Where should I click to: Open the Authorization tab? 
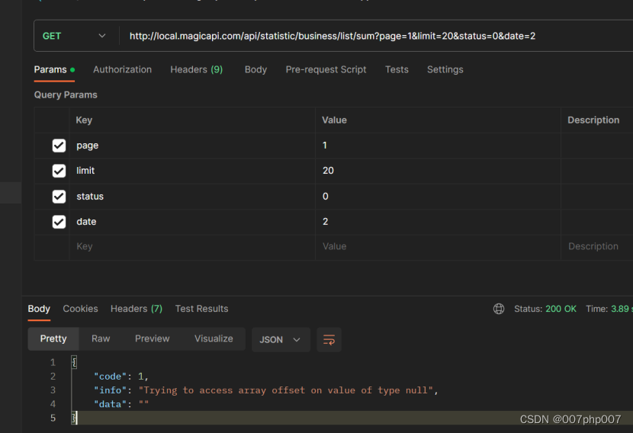click(x=122, y=69)
